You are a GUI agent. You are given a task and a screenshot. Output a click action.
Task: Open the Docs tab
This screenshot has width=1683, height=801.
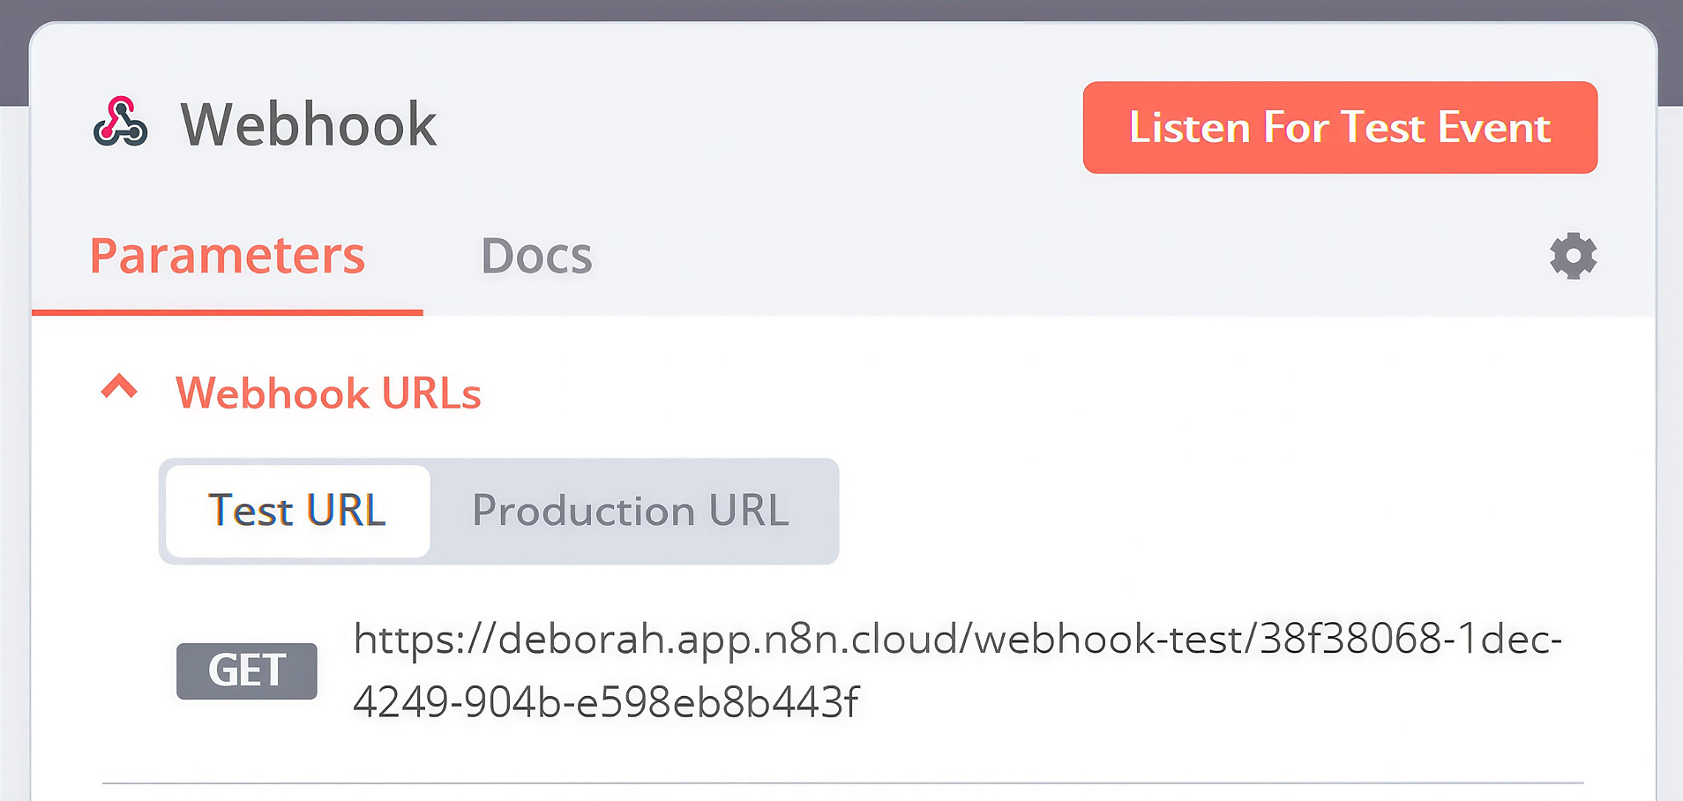(536, 257)
